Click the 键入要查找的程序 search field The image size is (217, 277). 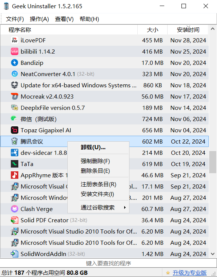[109, 263]
